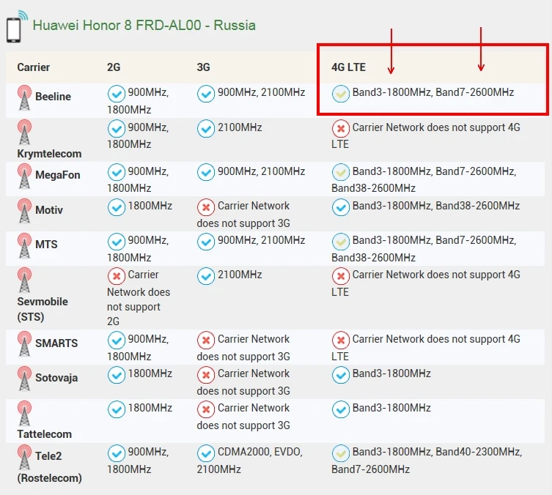
Task: Click the MTS carrier tower icon
Action: point(24,245)
